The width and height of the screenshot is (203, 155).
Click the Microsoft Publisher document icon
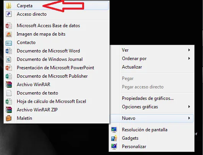(9, 76)
